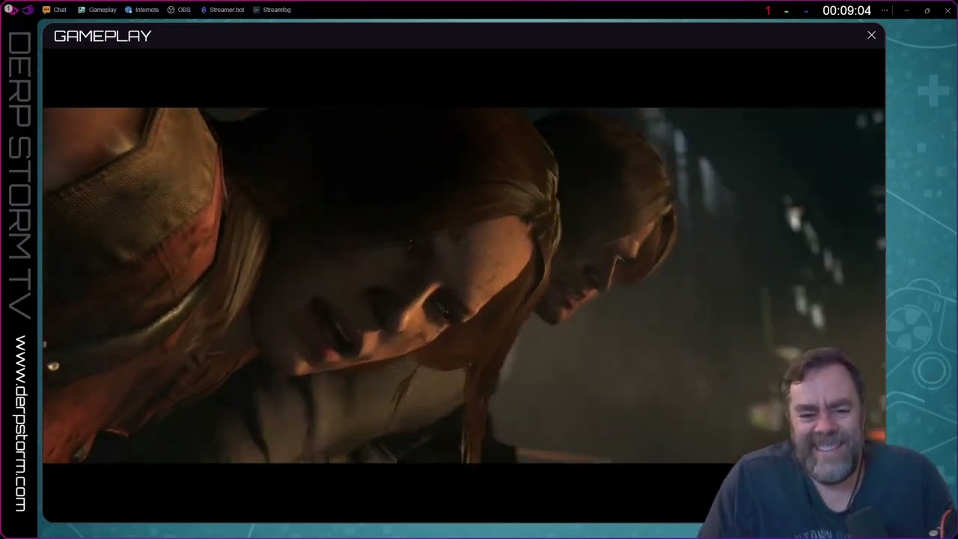The width and height of the screenshot is (958, 539).
Task: Close the application window
Action: (947, 10)
